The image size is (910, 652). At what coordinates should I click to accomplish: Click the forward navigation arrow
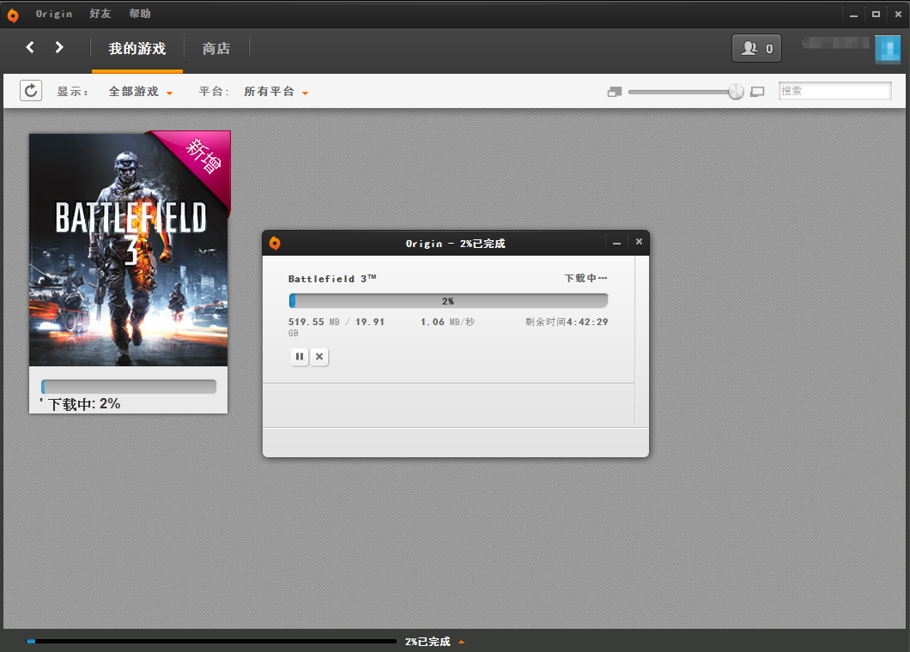[x=58, y=47]
